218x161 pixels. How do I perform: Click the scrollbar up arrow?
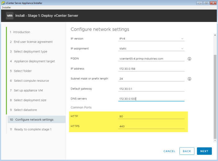coord(215,35)
